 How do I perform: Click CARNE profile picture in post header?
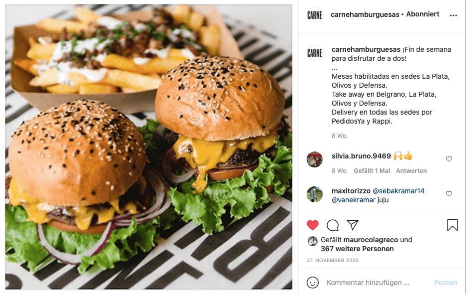point(315,15)
